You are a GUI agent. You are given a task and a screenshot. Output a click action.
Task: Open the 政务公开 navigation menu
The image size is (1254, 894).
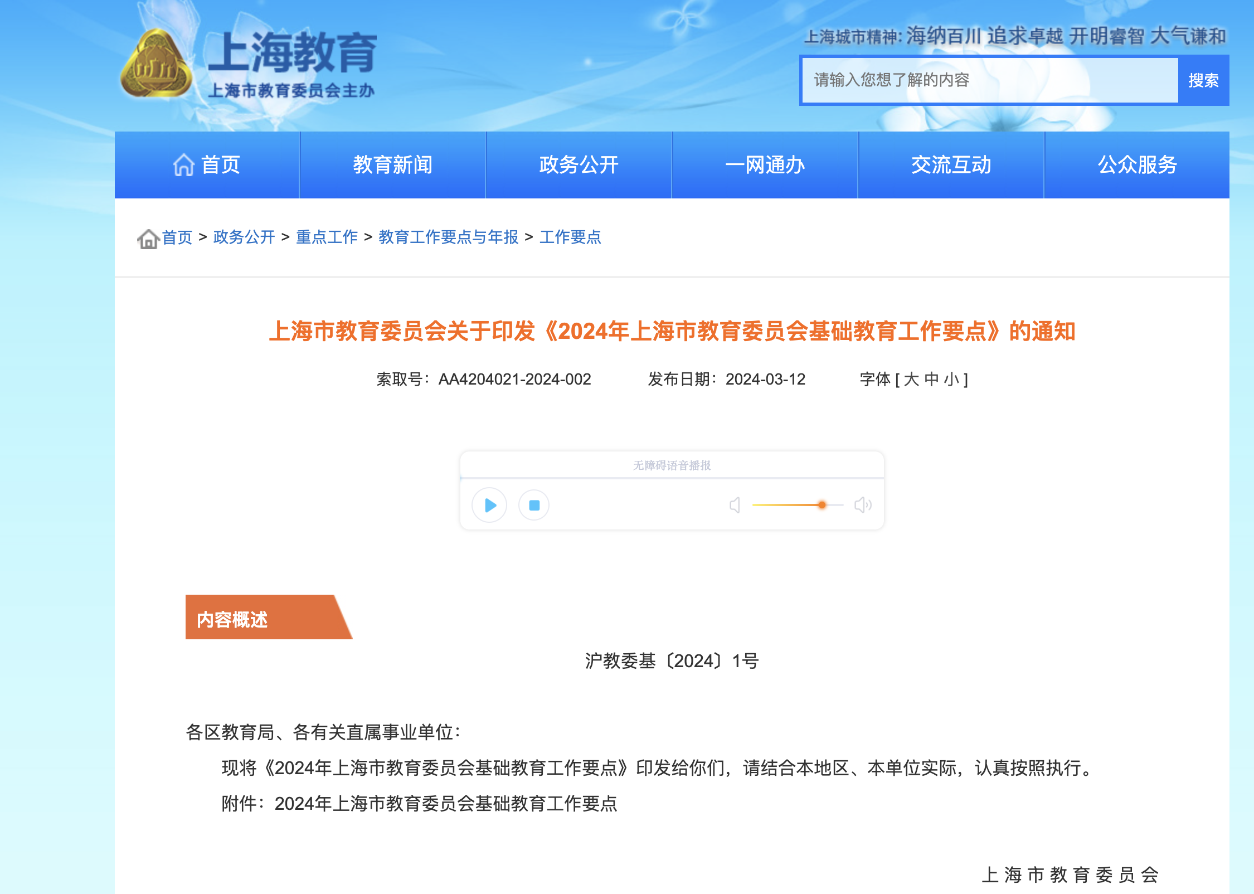579,165
